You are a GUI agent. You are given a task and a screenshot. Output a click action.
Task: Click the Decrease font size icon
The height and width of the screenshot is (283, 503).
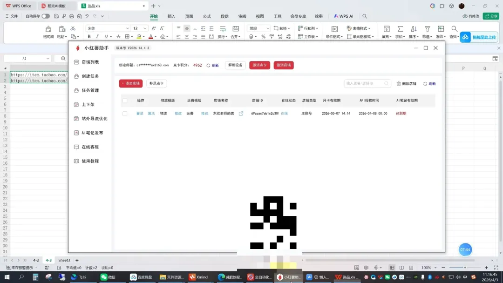pos(162,28)
